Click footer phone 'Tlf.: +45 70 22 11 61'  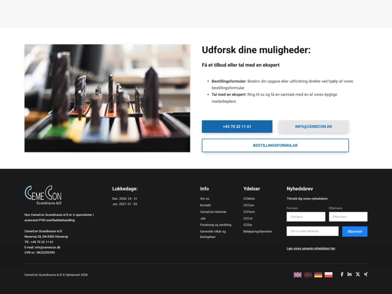point(39,242)
